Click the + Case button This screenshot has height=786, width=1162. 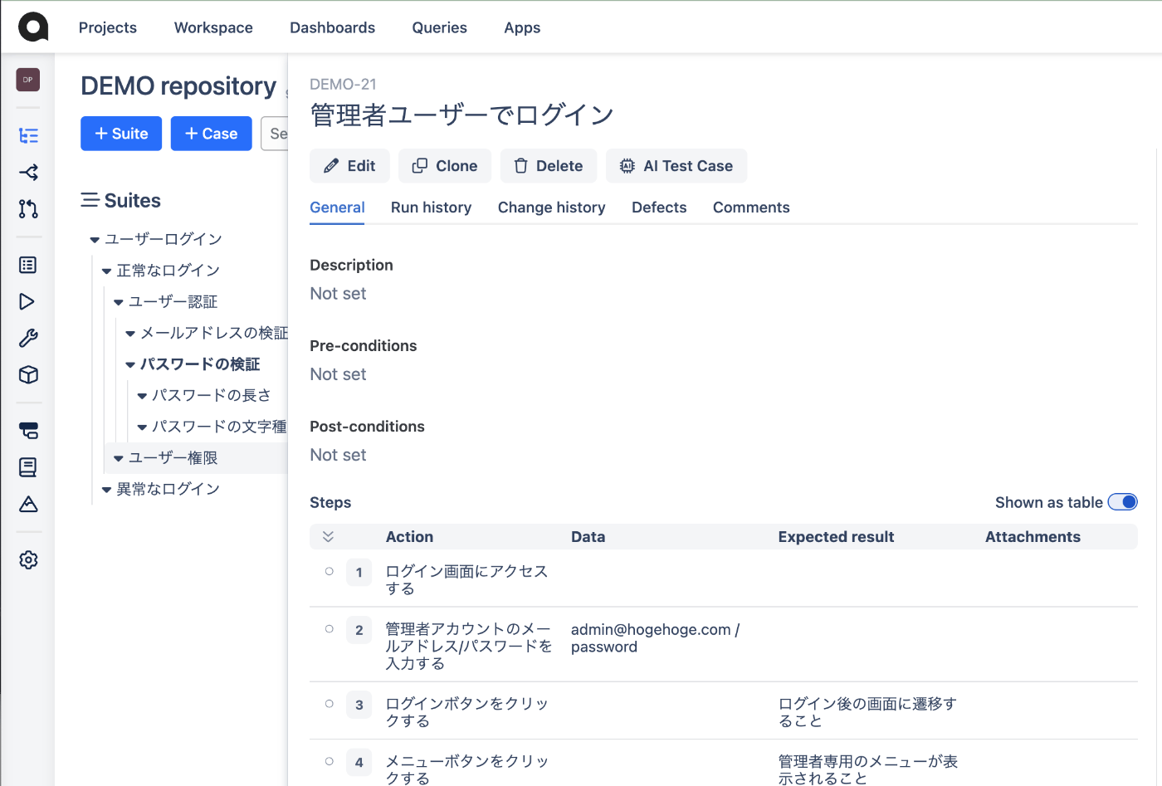211,134
